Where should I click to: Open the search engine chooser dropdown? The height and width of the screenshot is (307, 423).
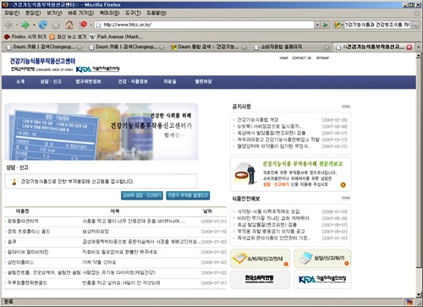click(x=342, y=25)
